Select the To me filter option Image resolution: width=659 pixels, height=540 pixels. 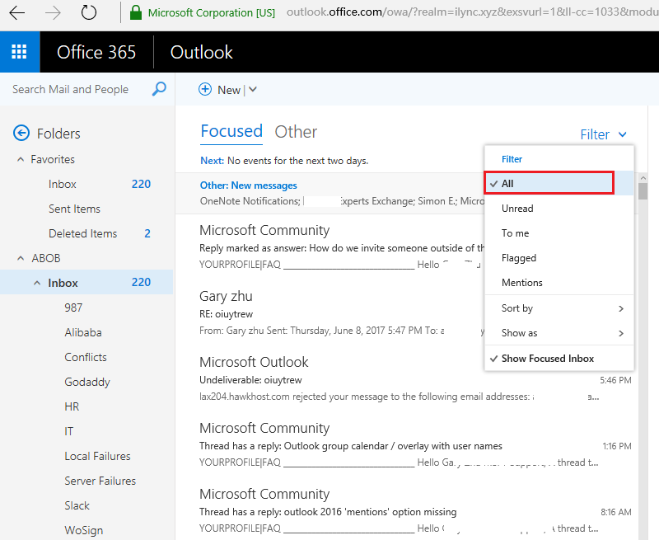coord(517,232)
